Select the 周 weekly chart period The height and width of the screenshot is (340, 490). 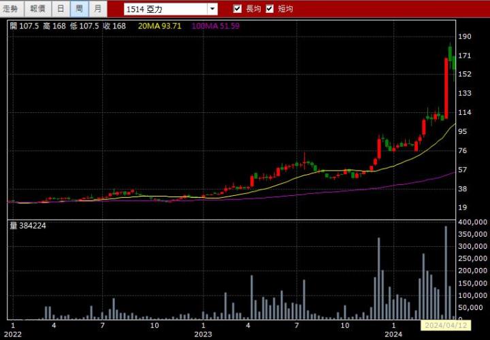point(80,9)
